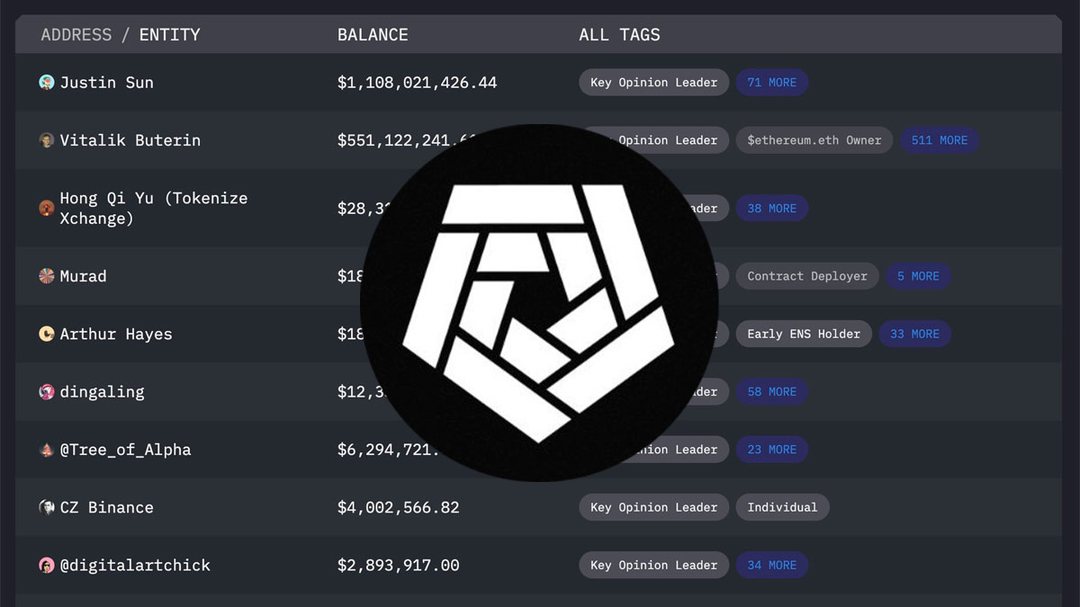Expand the 33 MORE tags for Arthur Hayes
1080x607 pixels.
[915, 334]
